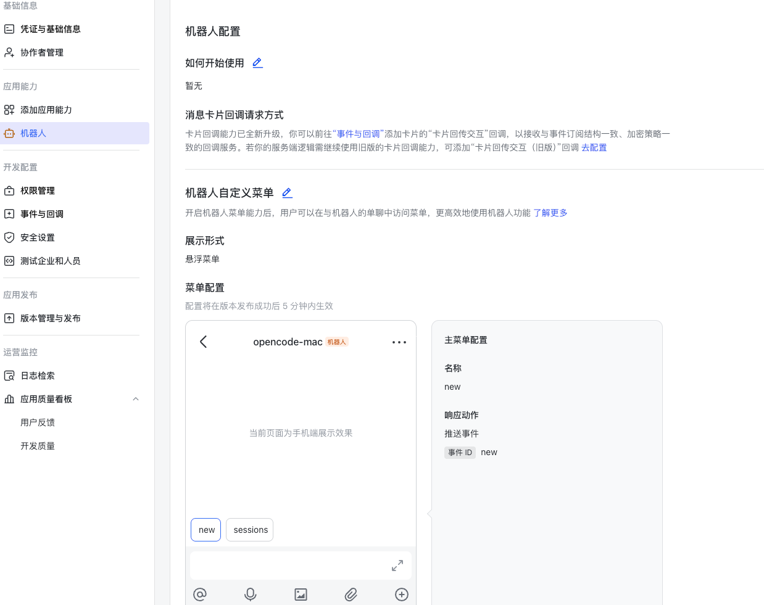
Task: Click the 事件 ID tag in menu config
Action: pyautogui.click(x=460, y=452)
